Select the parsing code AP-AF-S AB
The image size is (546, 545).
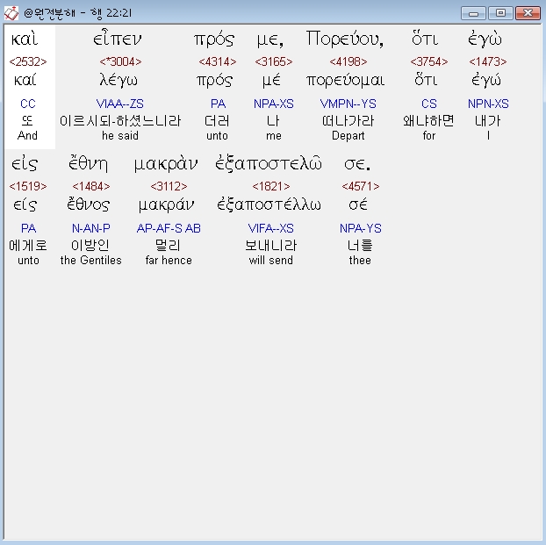pyautogui.click(x=169, y=228)
